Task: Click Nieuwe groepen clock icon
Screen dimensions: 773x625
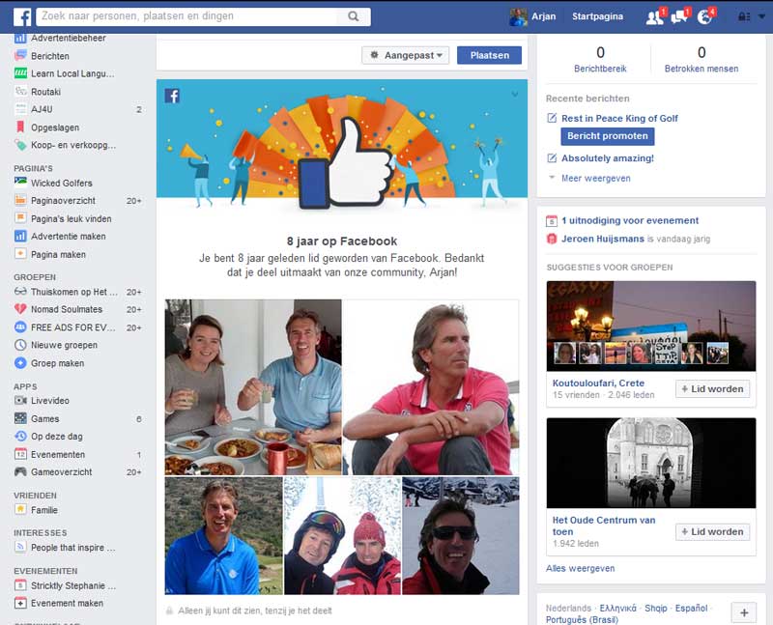Action: pyautogui.click(x=20, y=345)
